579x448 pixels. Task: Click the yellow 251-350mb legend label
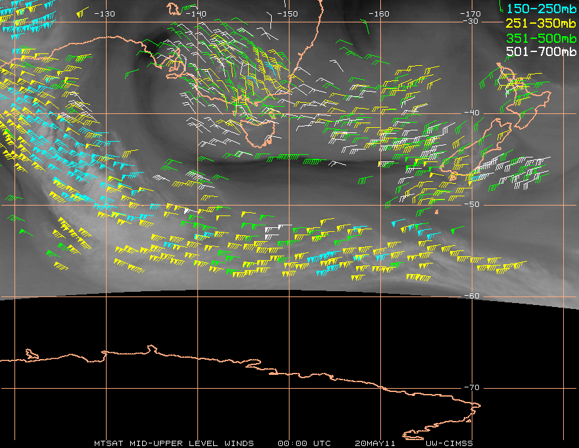(x=540, y=23)
